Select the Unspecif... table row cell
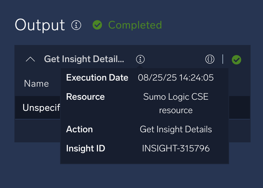263x188 pixels. click(x=41, y=108)
